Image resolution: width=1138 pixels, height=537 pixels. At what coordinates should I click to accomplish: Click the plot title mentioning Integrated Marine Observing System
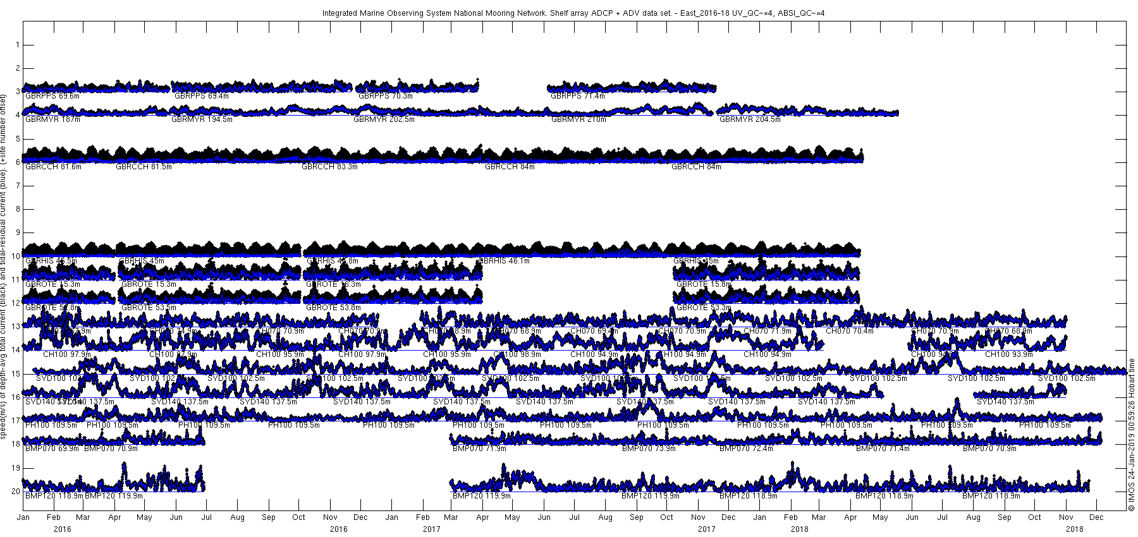click(x=573, y=13)
